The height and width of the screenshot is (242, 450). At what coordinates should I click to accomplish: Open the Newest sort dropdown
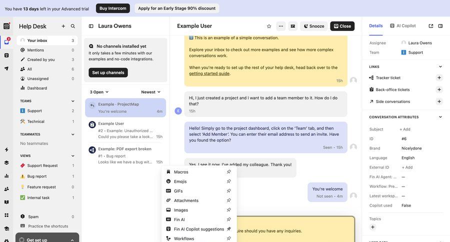[150, 92]
